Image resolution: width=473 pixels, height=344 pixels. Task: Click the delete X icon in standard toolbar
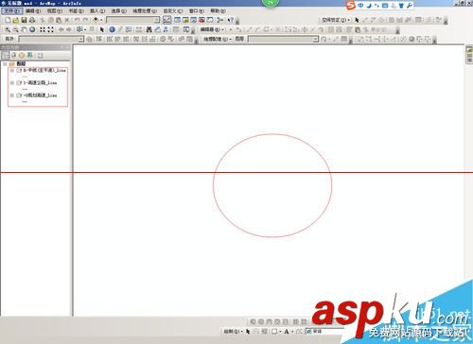pyautogui.click(x=67, y=20)
